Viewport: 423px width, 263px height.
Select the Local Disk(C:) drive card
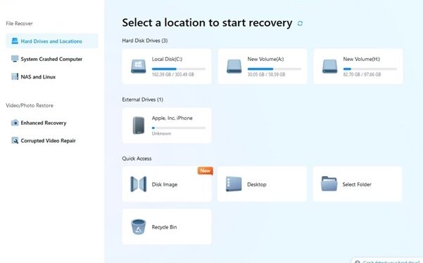(167, 67)
